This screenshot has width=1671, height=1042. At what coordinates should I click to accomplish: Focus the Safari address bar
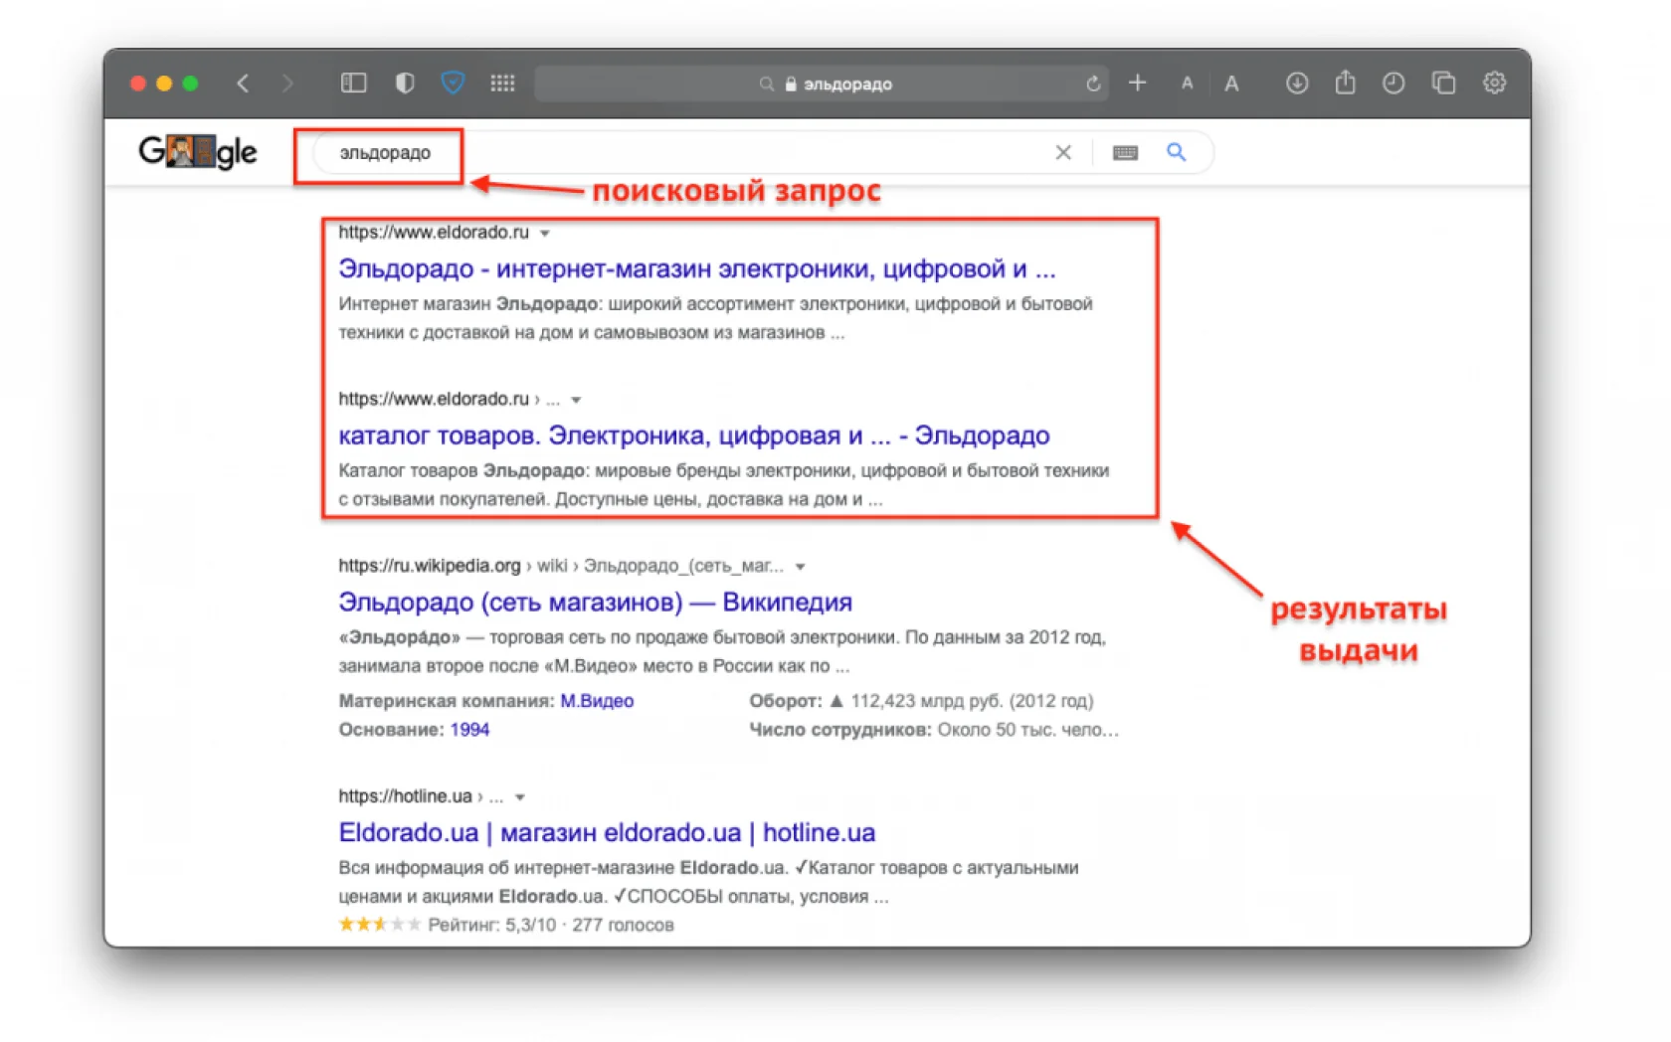pyautogui.click(x=822, y=84)
